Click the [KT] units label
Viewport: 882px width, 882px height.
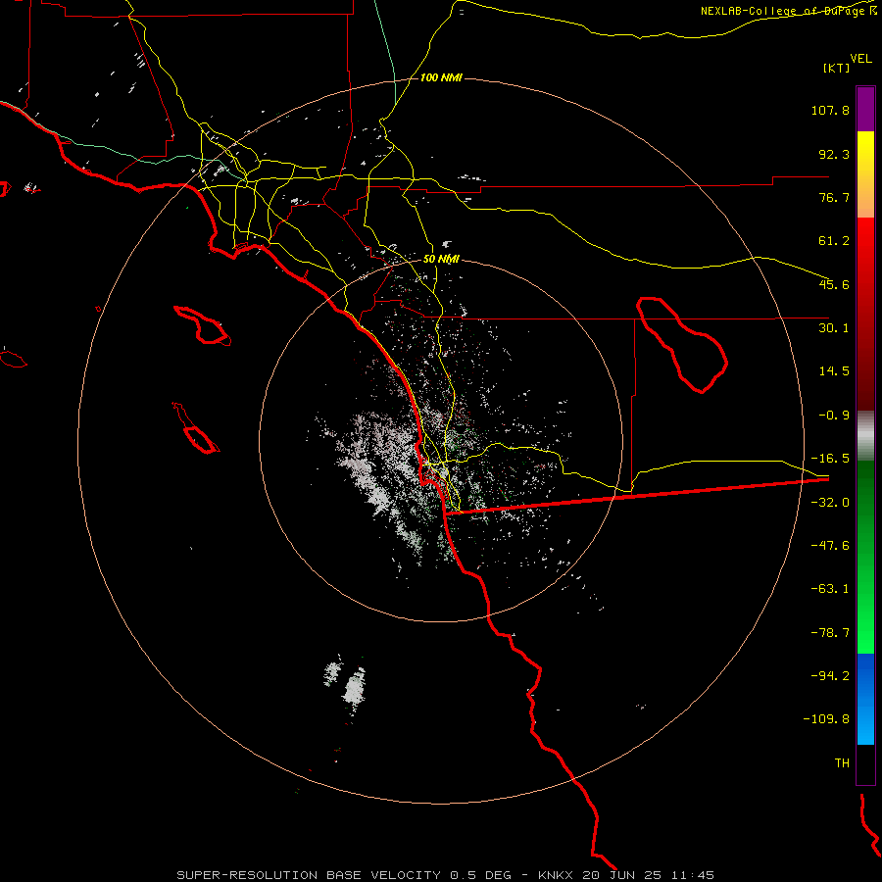point(837,68)
